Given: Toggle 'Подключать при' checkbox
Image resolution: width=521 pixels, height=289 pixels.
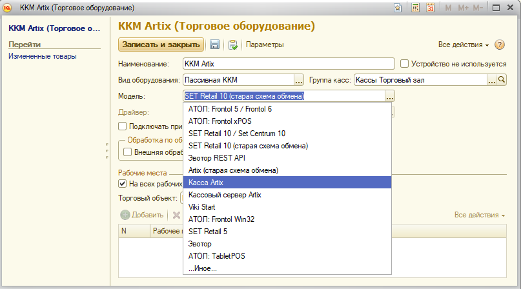Looking at the screenshot, I should point(122,126).
